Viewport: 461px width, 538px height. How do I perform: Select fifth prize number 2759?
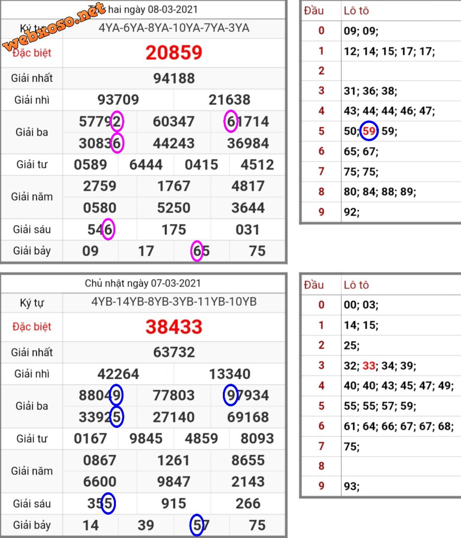(x=100, y=186)
